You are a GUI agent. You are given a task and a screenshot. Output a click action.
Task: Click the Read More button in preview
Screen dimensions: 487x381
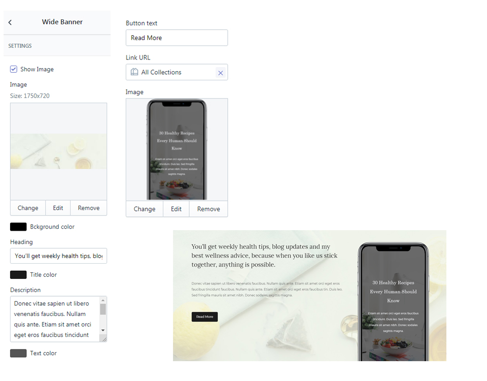click(204, 316)
